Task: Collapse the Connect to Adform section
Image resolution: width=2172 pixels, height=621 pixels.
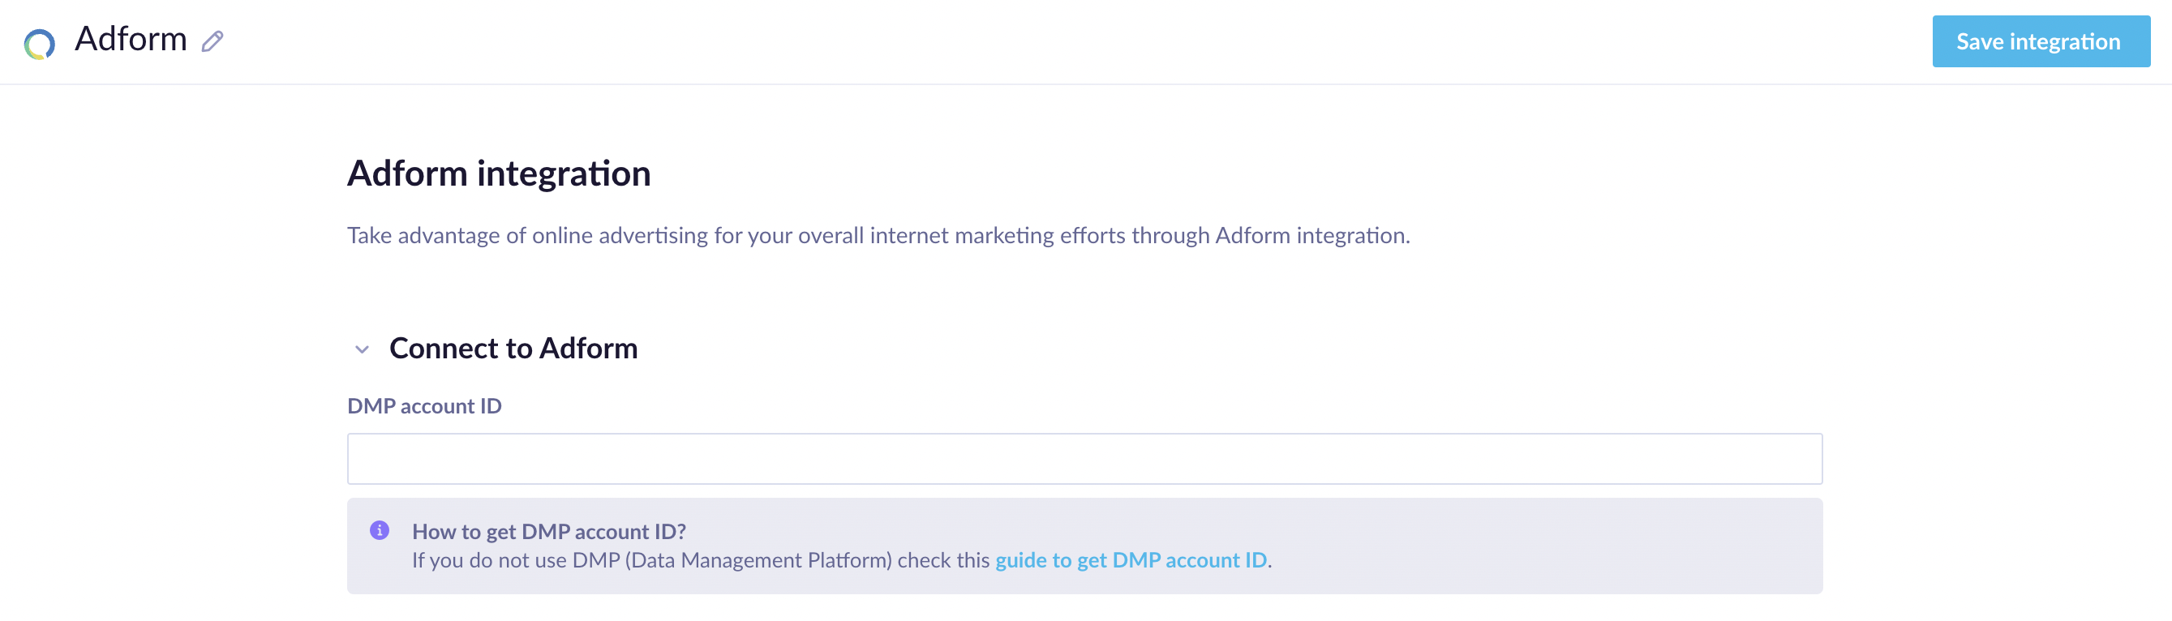Action: (x=362, y=349)
